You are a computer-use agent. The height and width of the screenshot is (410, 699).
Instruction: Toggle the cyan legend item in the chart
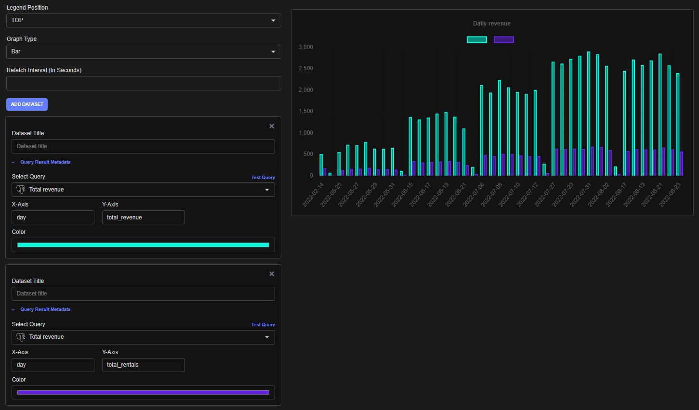pos(477,39)
